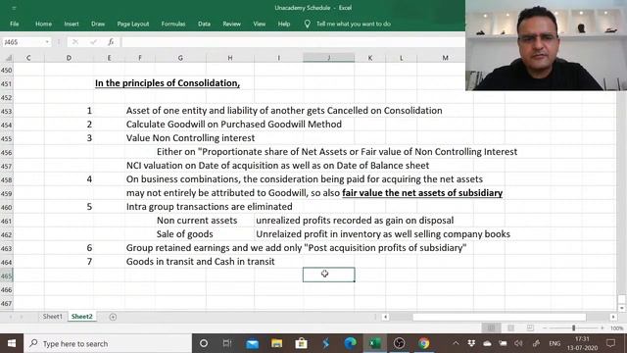Click the Tell me lightbulb icon
Screen dimensions: 627x353
(x=307, y=24)
